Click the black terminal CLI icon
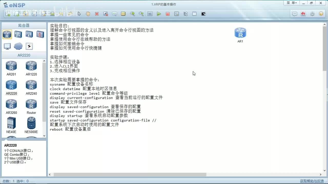 pos(203,14)
